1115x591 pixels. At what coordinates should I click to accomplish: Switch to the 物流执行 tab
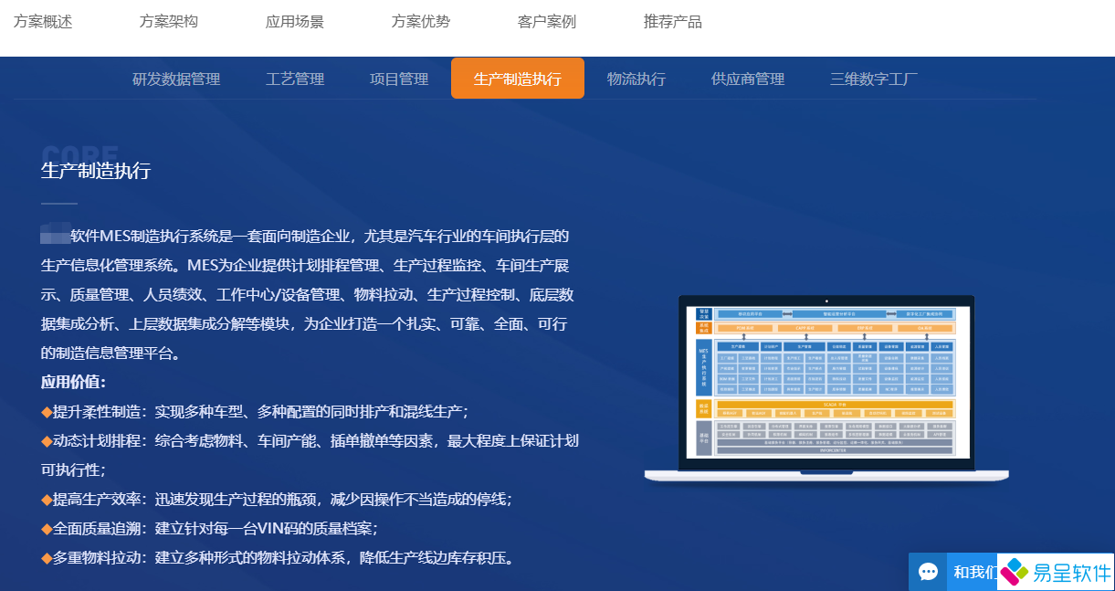tap(636, 79)
